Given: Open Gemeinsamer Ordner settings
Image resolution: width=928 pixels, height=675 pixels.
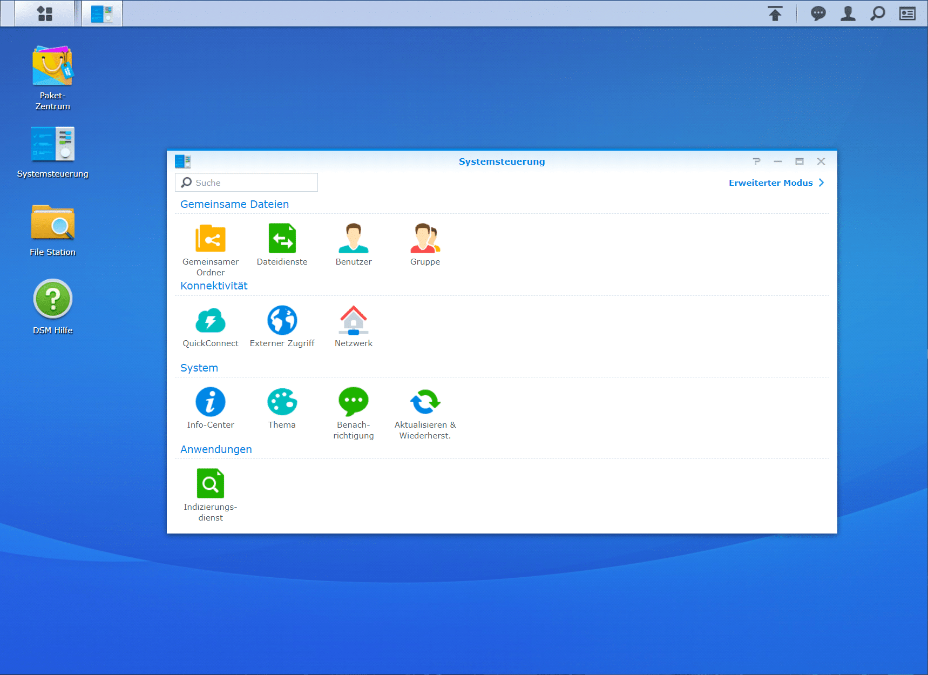Looking at the screenshot, I should (x=210, y=239).
